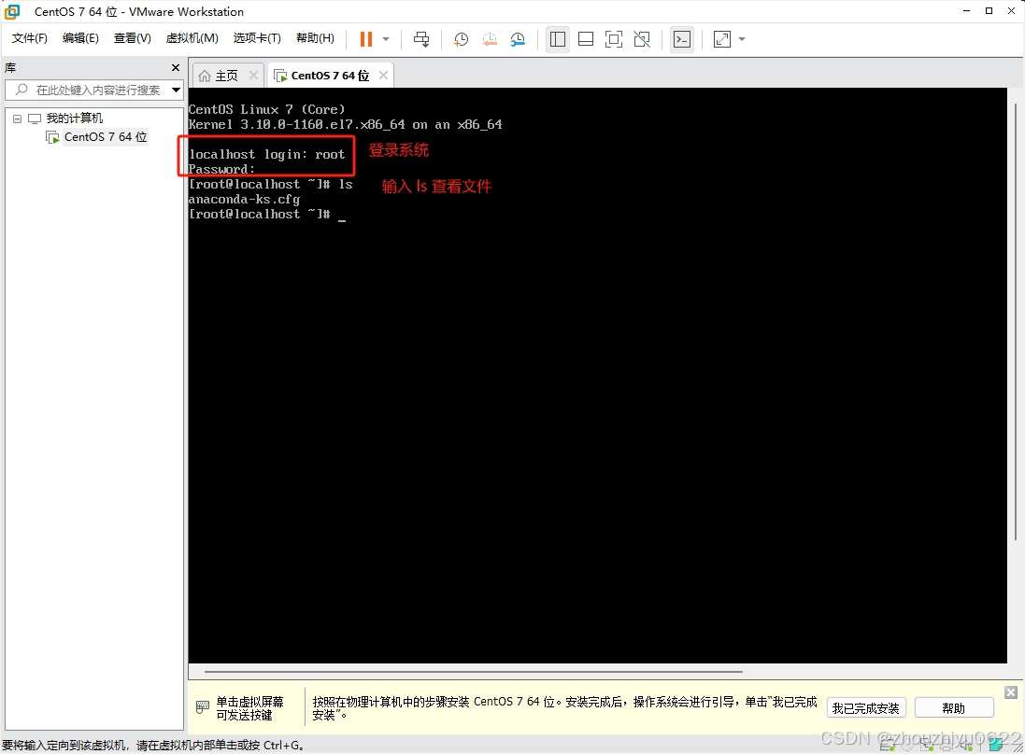Open the 帮助(H) menu
The image size is (1025, 754).
(315, 38)
